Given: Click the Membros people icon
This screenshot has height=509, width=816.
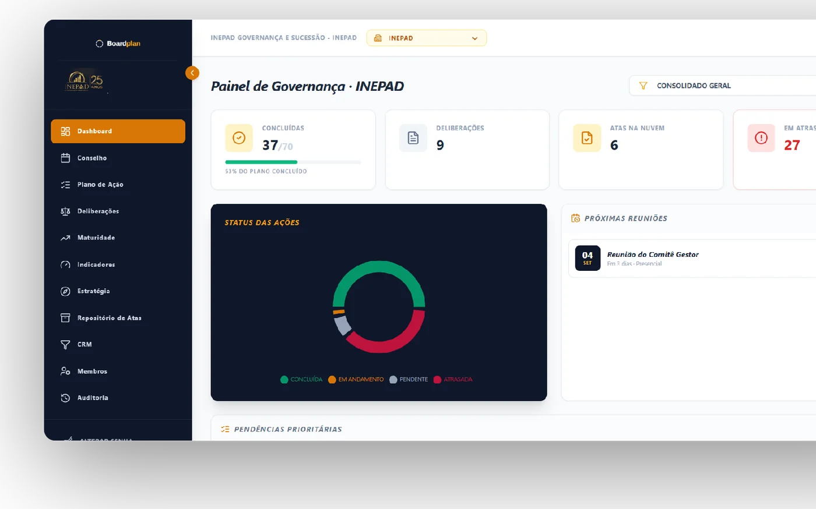Looking at the screenshot, I should pyautogui.click(x=65, y=371).
